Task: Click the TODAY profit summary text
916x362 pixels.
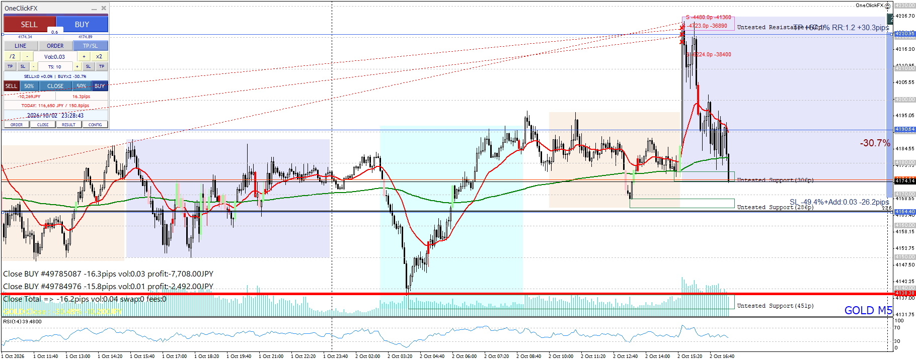Action: pos(55,106)
